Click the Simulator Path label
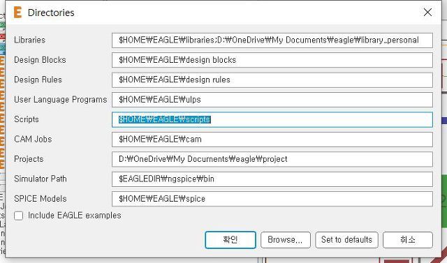 click(41, 179)
